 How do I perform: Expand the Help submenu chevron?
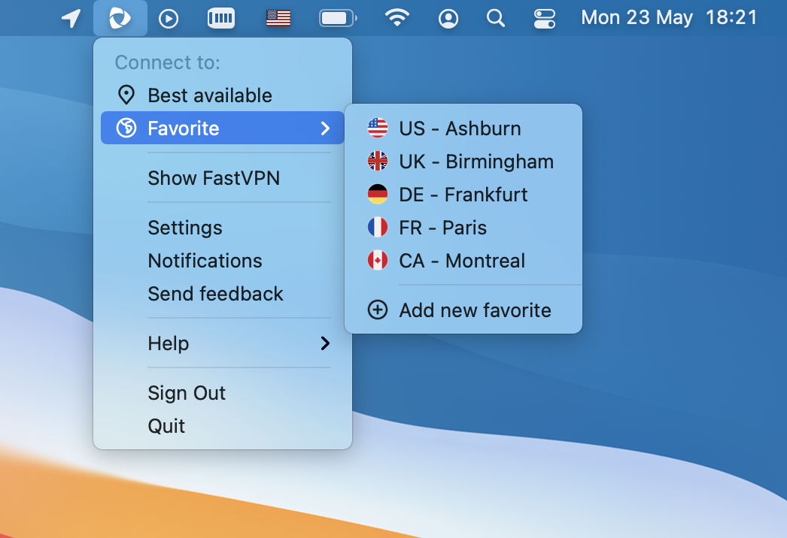pyautogui.click(x=325, y=343)
